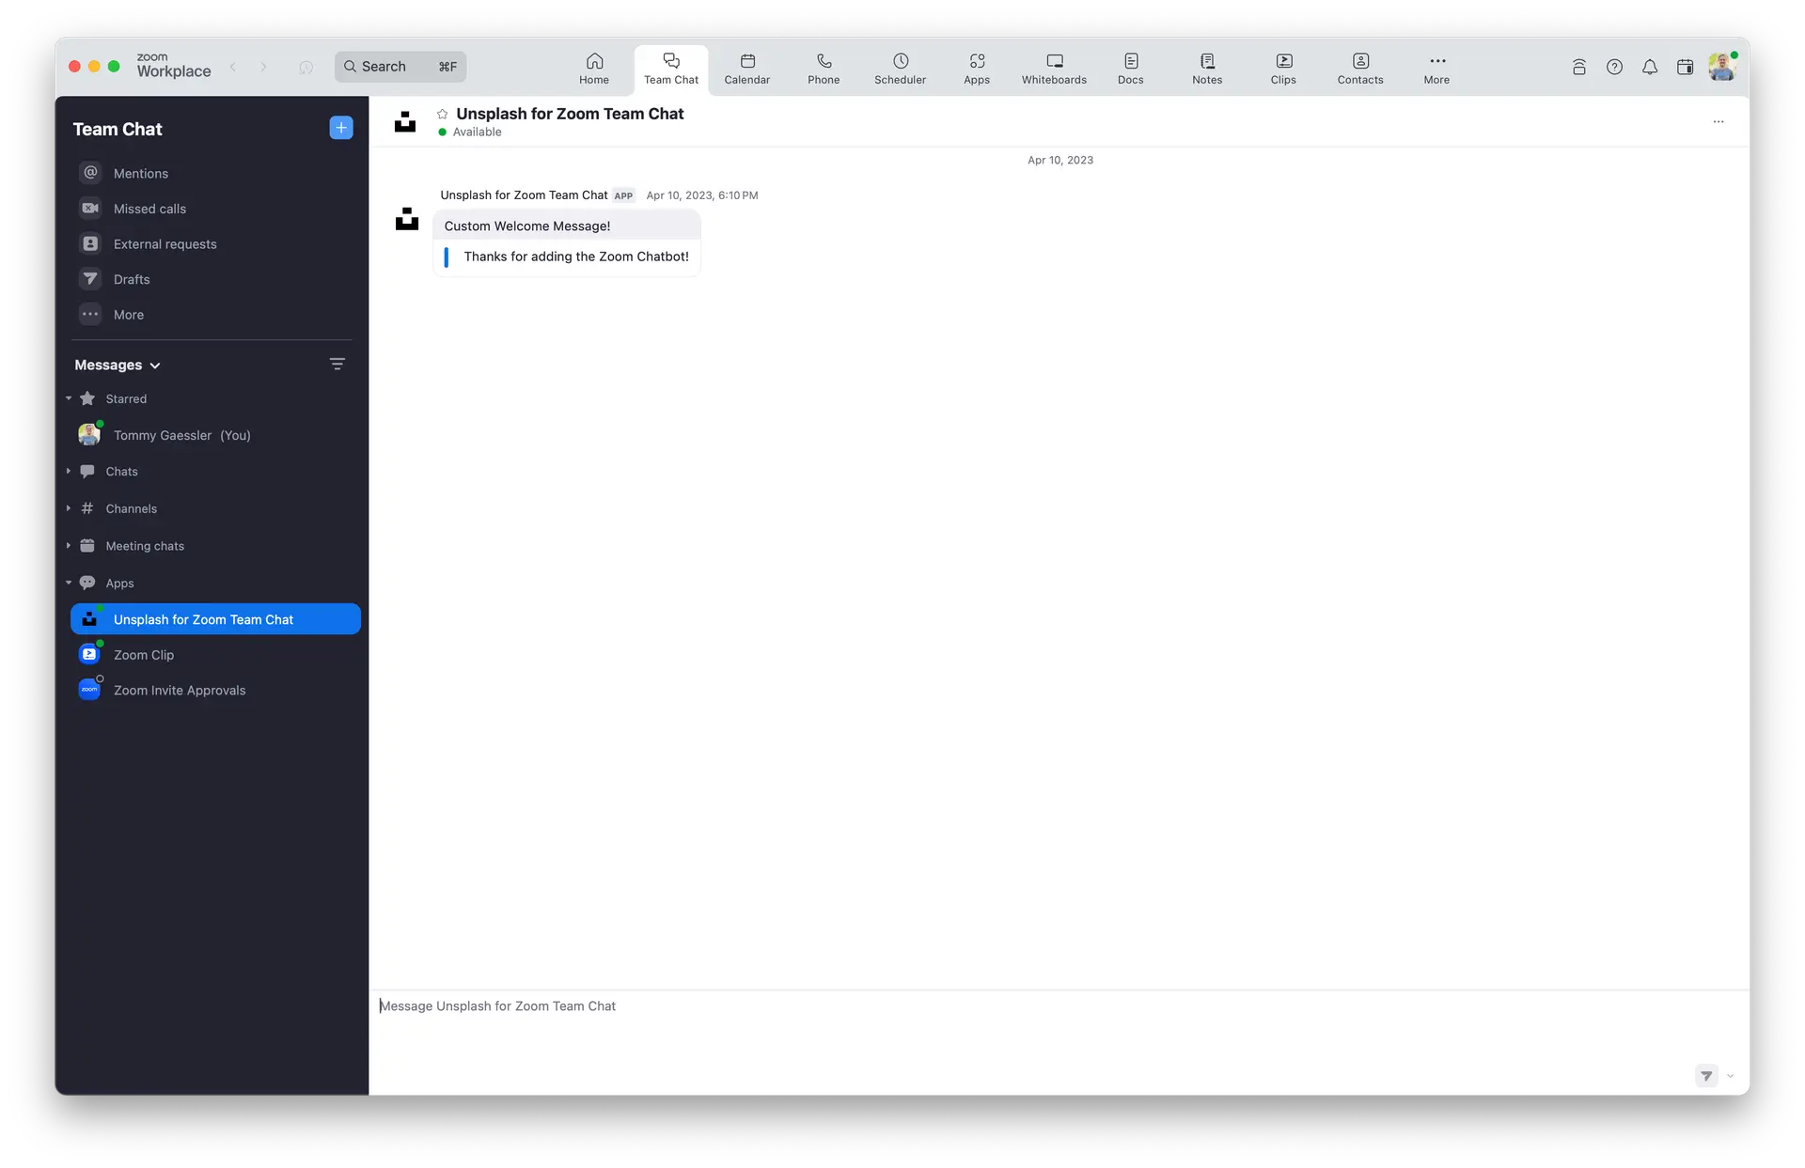1805x1168 pixels.
Task: Click the send message paper plane icon
Action: (1705, 1076)
